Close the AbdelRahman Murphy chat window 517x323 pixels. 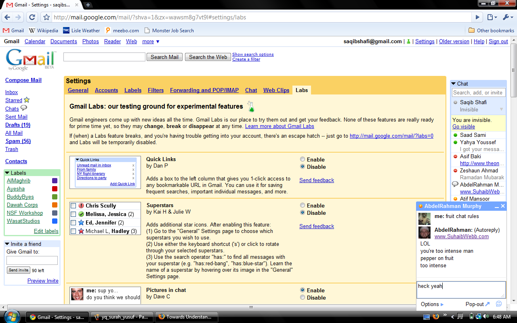[x=503, y=206]
